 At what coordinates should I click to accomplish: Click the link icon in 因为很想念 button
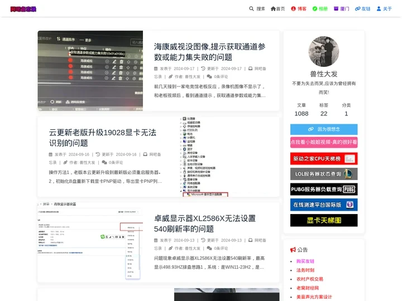click(x=311, y=129)
